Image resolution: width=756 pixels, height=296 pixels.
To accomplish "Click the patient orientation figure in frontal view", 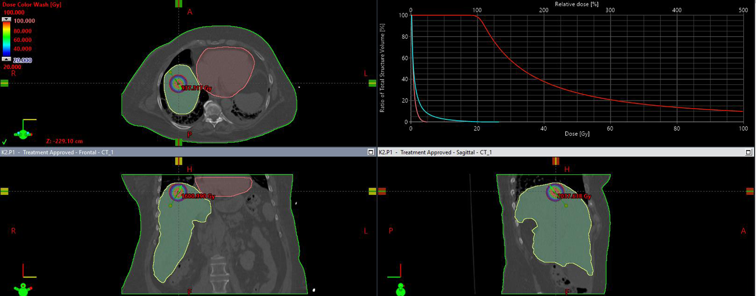I will [23, 289].
